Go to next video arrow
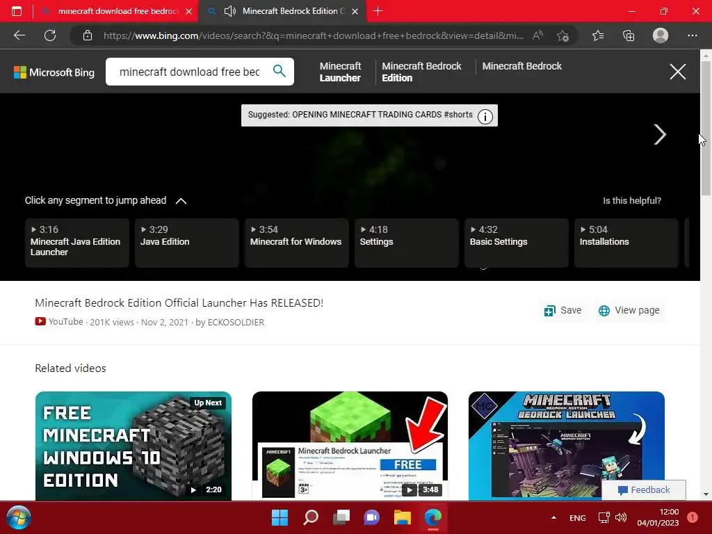This screenshot has width=712, height=534. click(660, 134)
